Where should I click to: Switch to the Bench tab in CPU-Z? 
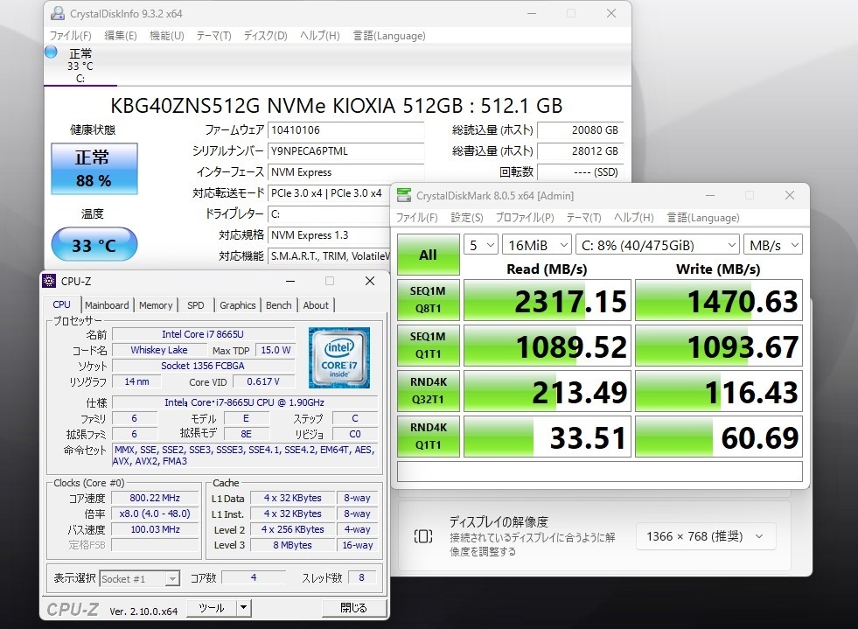pos(278,305)
